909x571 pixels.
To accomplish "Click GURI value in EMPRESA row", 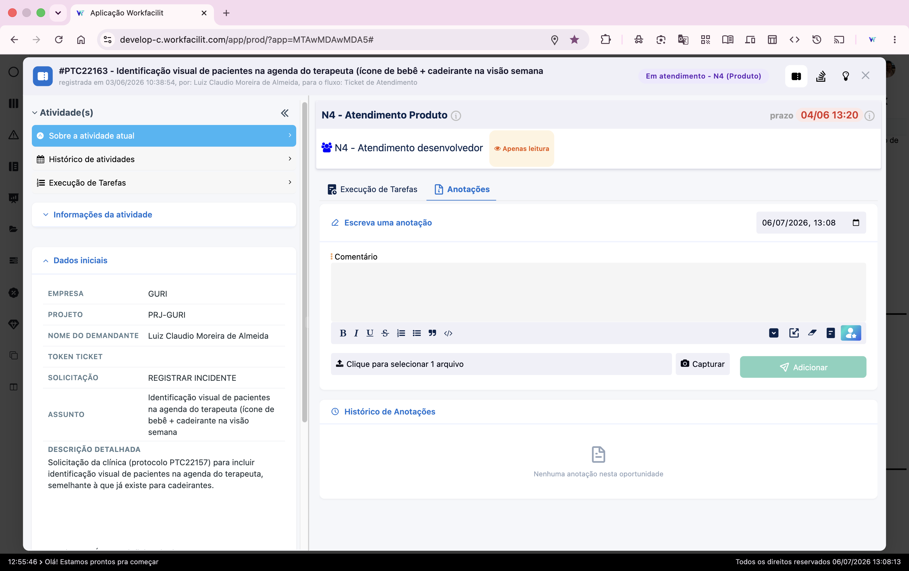I will tap(157, 294).
